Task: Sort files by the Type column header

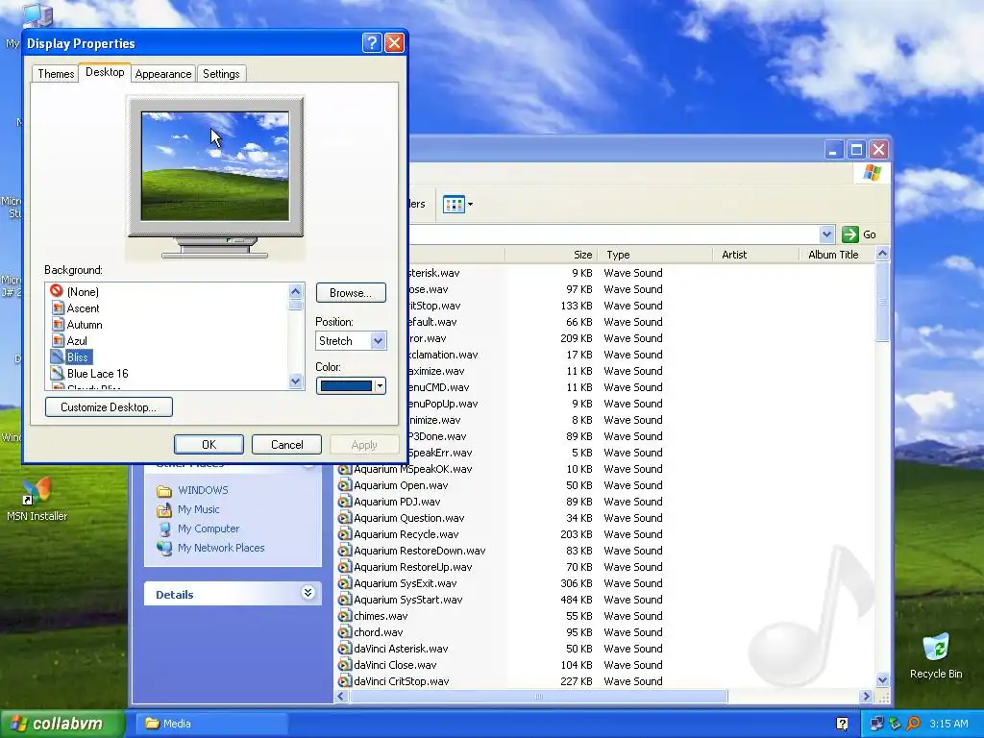Action: tap(654, 254)
